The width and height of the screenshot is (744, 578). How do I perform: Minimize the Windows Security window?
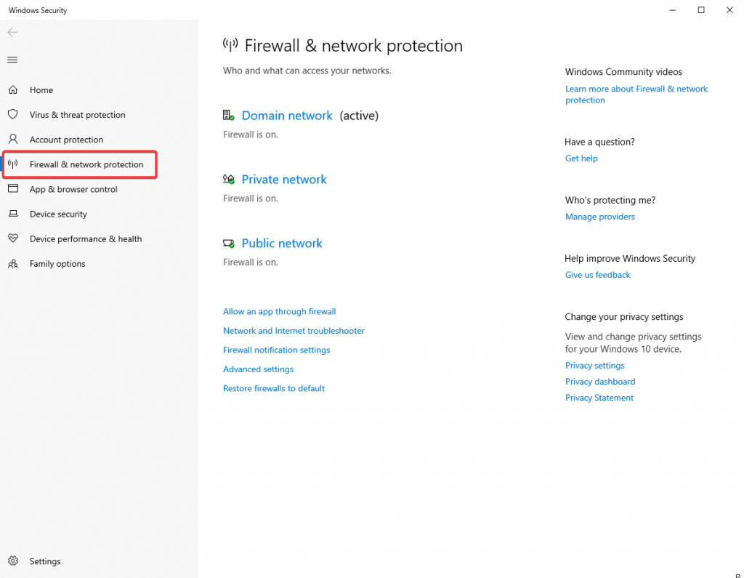pyautogui.click(x=672, y=10)
